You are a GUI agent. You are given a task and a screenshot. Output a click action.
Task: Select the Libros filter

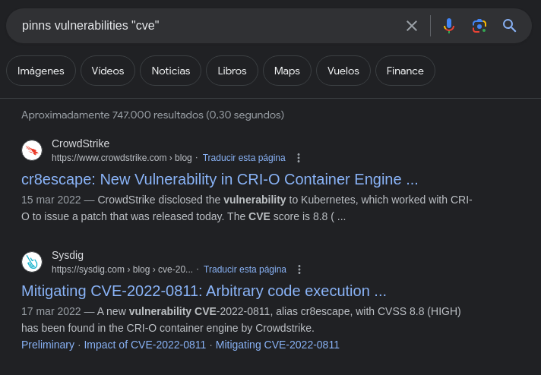click(x=232, y=71)
